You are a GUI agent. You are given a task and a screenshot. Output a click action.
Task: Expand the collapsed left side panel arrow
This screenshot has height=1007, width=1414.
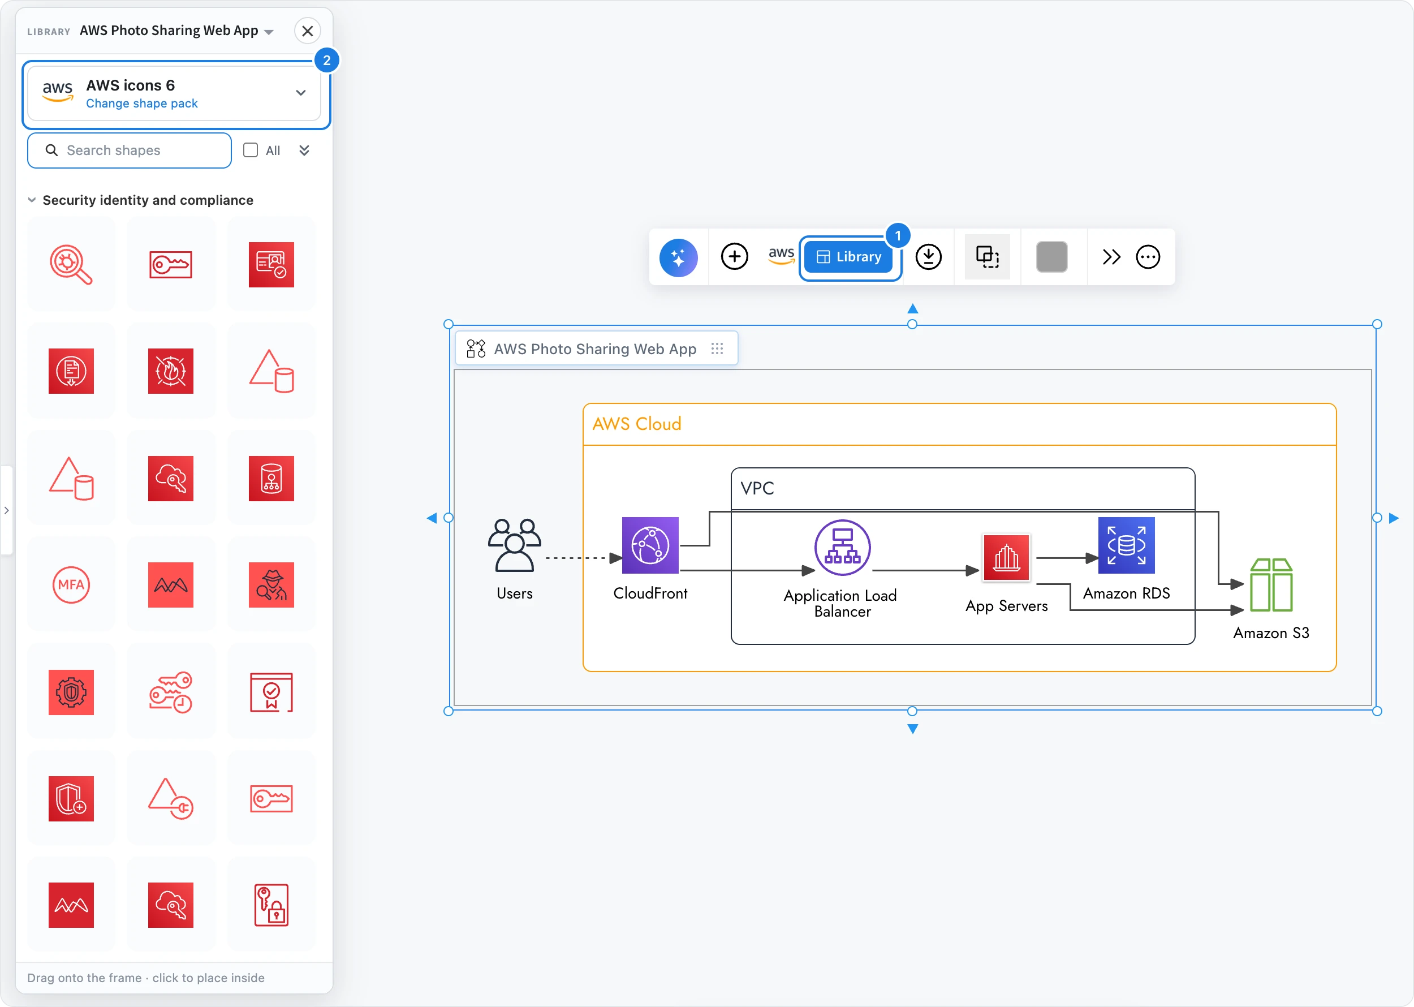[6, 510]
